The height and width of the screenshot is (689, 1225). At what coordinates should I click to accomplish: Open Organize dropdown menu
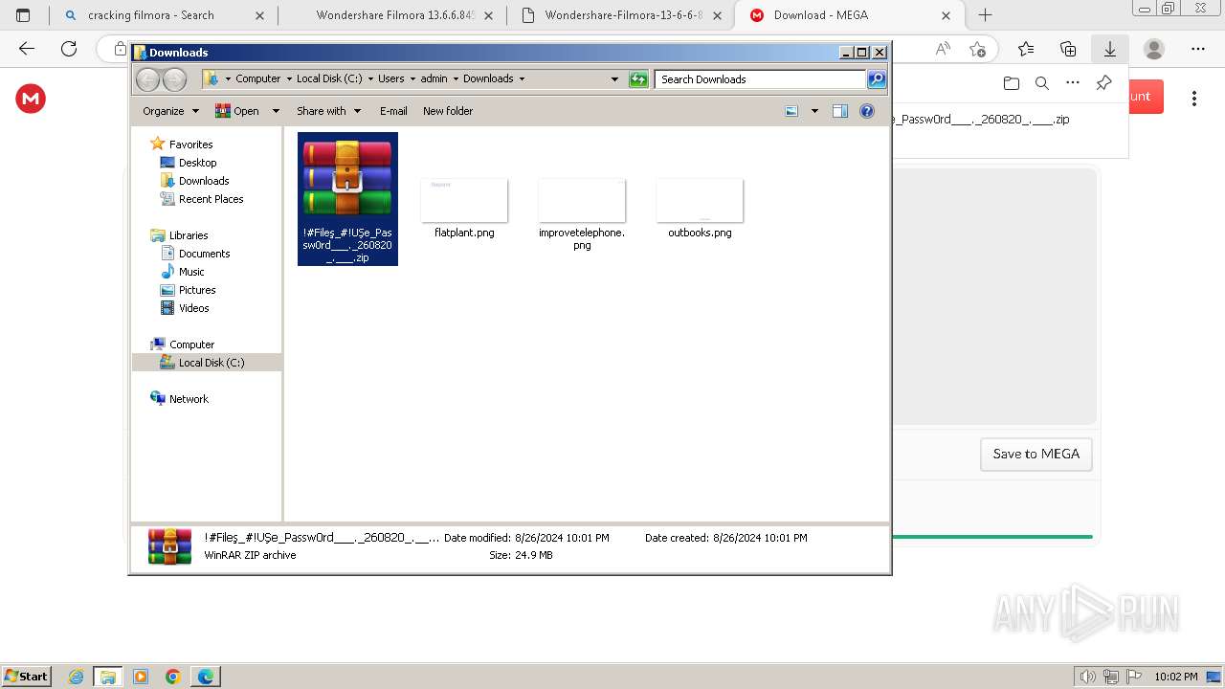coord(170,111)
